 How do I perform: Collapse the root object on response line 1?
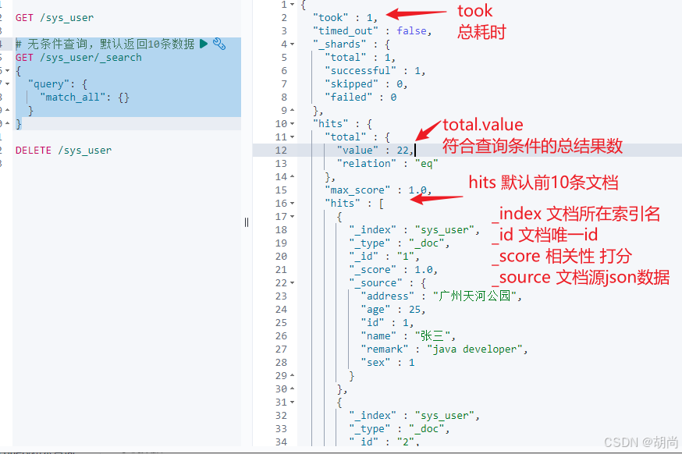(x=293, y=5)
